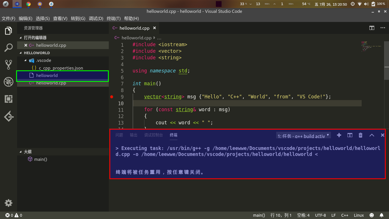Image resolution: width=389 pixels, height=219 pixels.
Task: Kill the terminal with trash icon
Action: [x=361, y=135]
